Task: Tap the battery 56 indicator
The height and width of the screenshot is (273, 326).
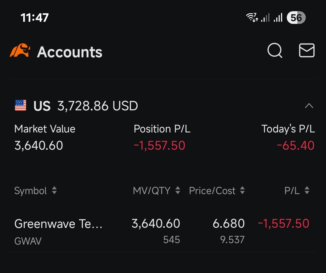Action: [x=296, y=18]
